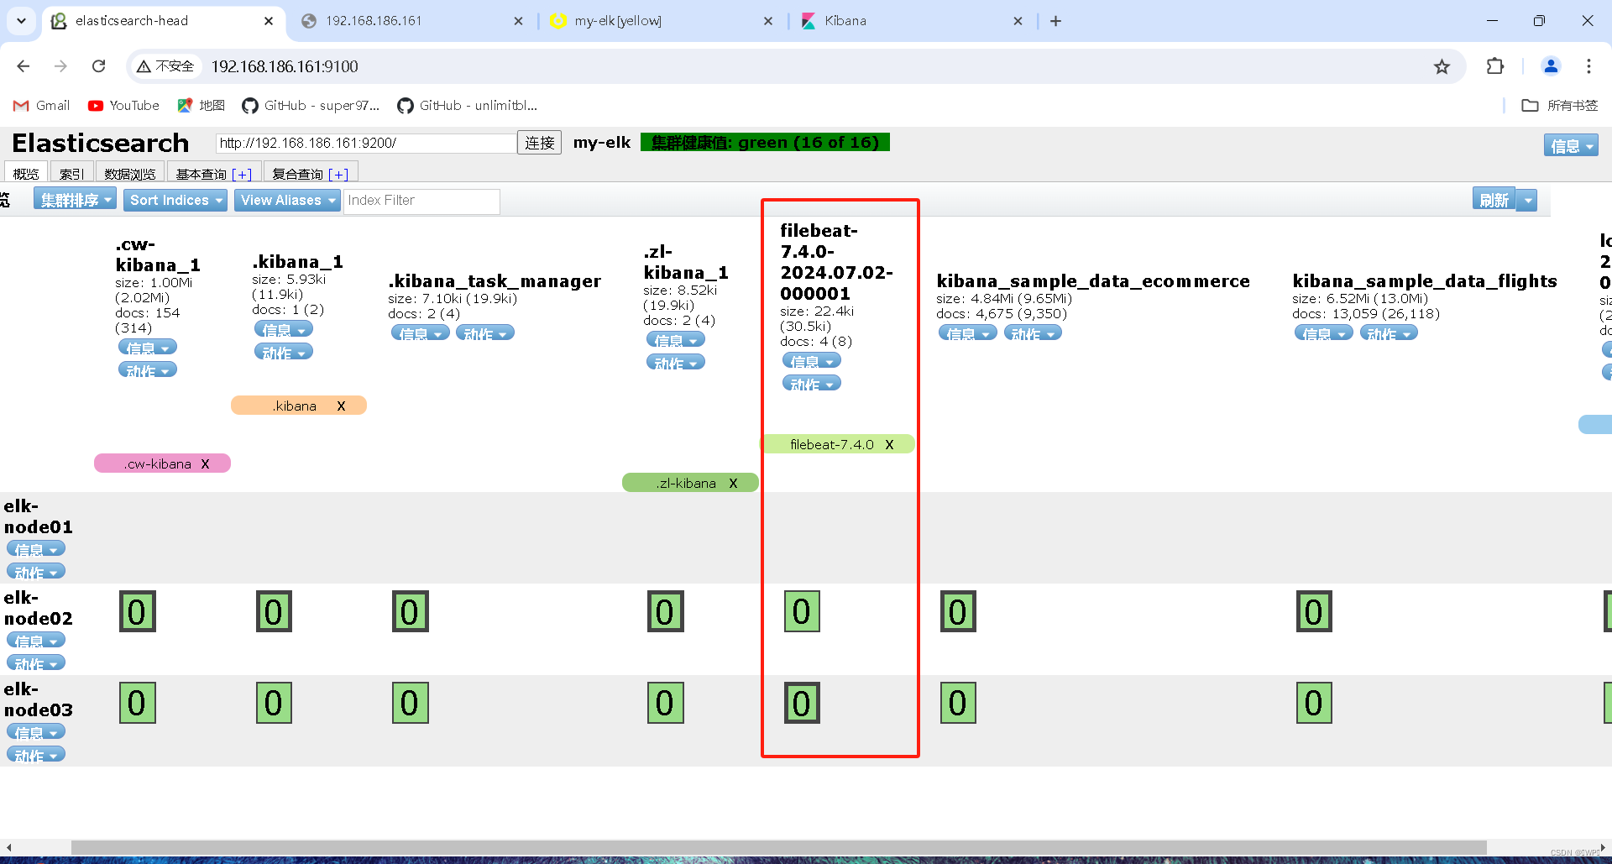Close the my-elk [yellow] browser tab
Image resolution: width=1612 pixels, height=864 pixels.
coord(767,21)
